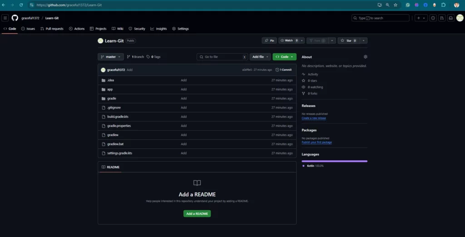Expand the Watch options dropdown arrow
Image resolution: width=465 pixels, height=237 pixels.
click(x=302, y=41)
